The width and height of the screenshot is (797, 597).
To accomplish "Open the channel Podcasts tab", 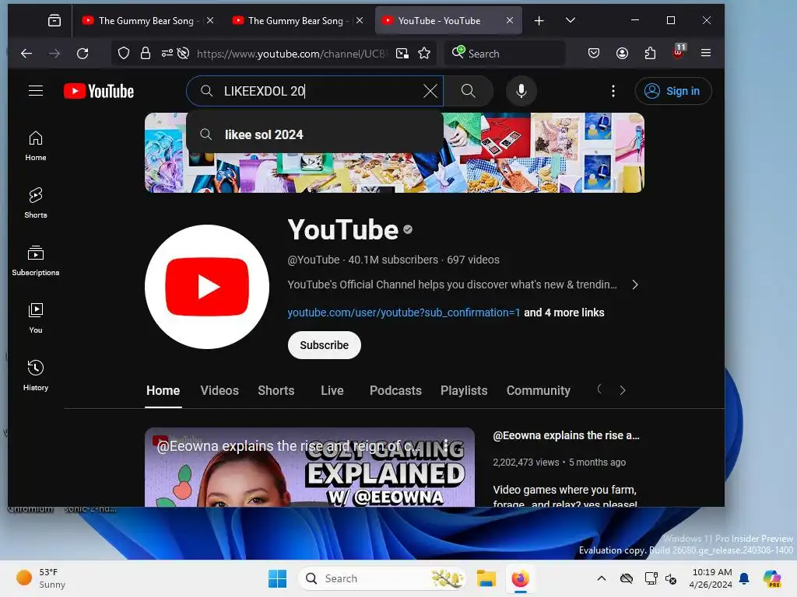I will click(395, 390).
